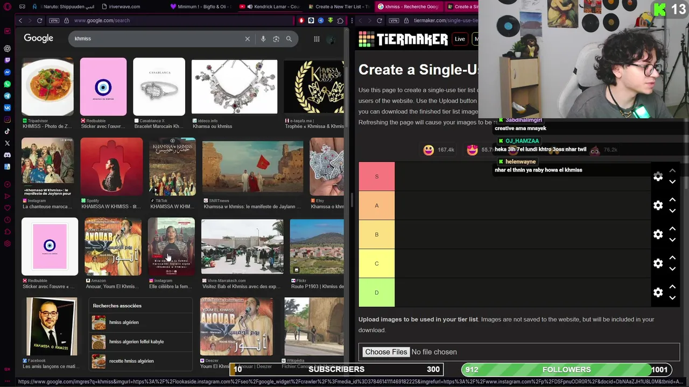The width and height of the screenshot is (689, 387).
Task: Move tier C up with arrow
Action: (x=672, y=258)
